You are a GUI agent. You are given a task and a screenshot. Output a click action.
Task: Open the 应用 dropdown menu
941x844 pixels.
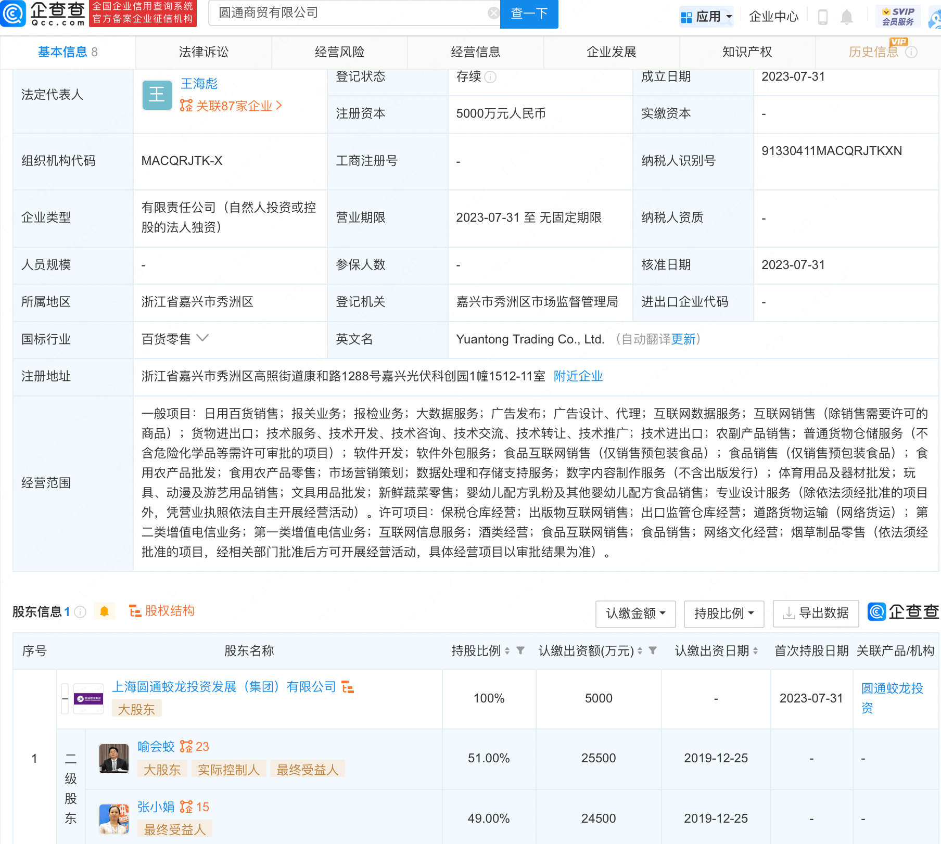(706, 17)
